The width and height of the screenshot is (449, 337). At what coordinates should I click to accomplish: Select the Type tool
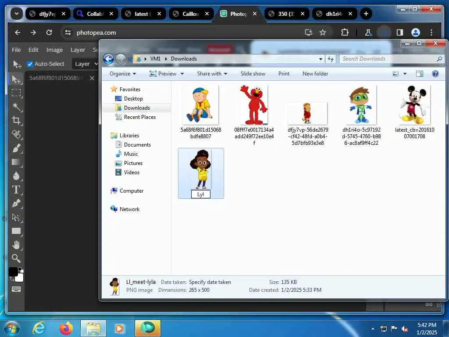point(16,190)
